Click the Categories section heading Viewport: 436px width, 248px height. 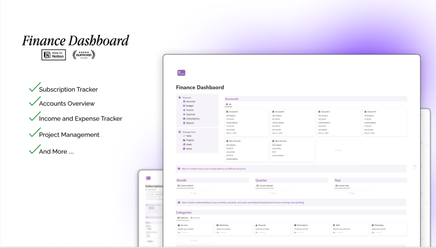(x=184, y=212)
